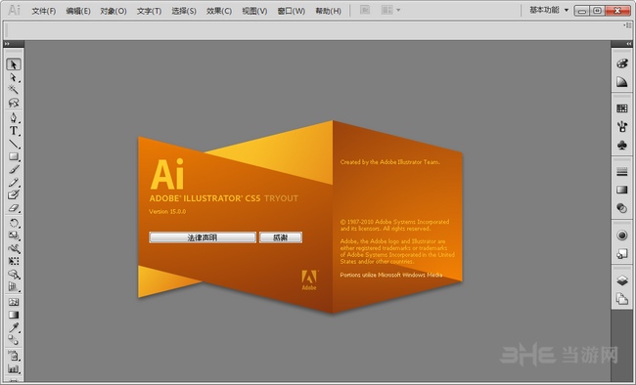Select the Gradient tool
The width and height of the screenshot is (636, 385).
(x=14, y=315)
